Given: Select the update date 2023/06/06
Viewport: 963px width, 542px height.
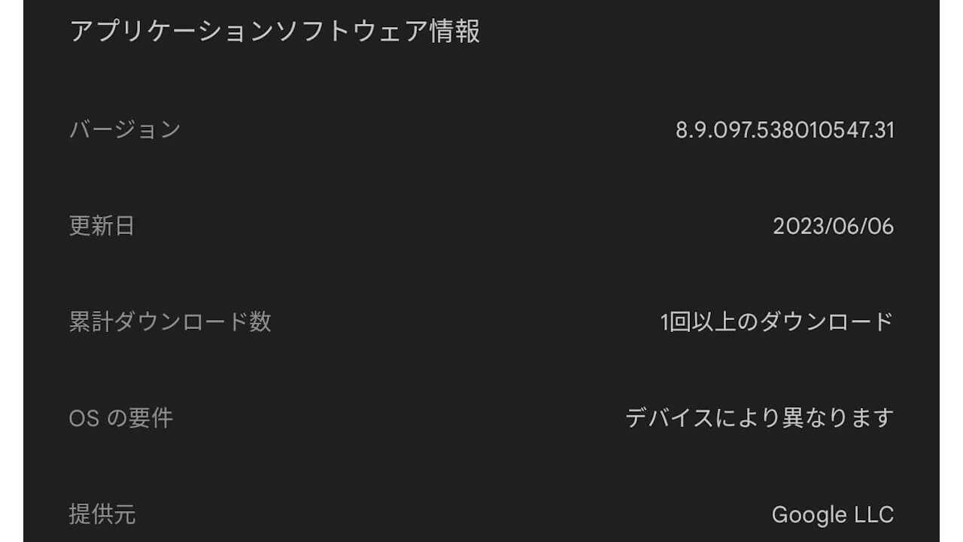Looking at the screenshot, I should point(833,227).
